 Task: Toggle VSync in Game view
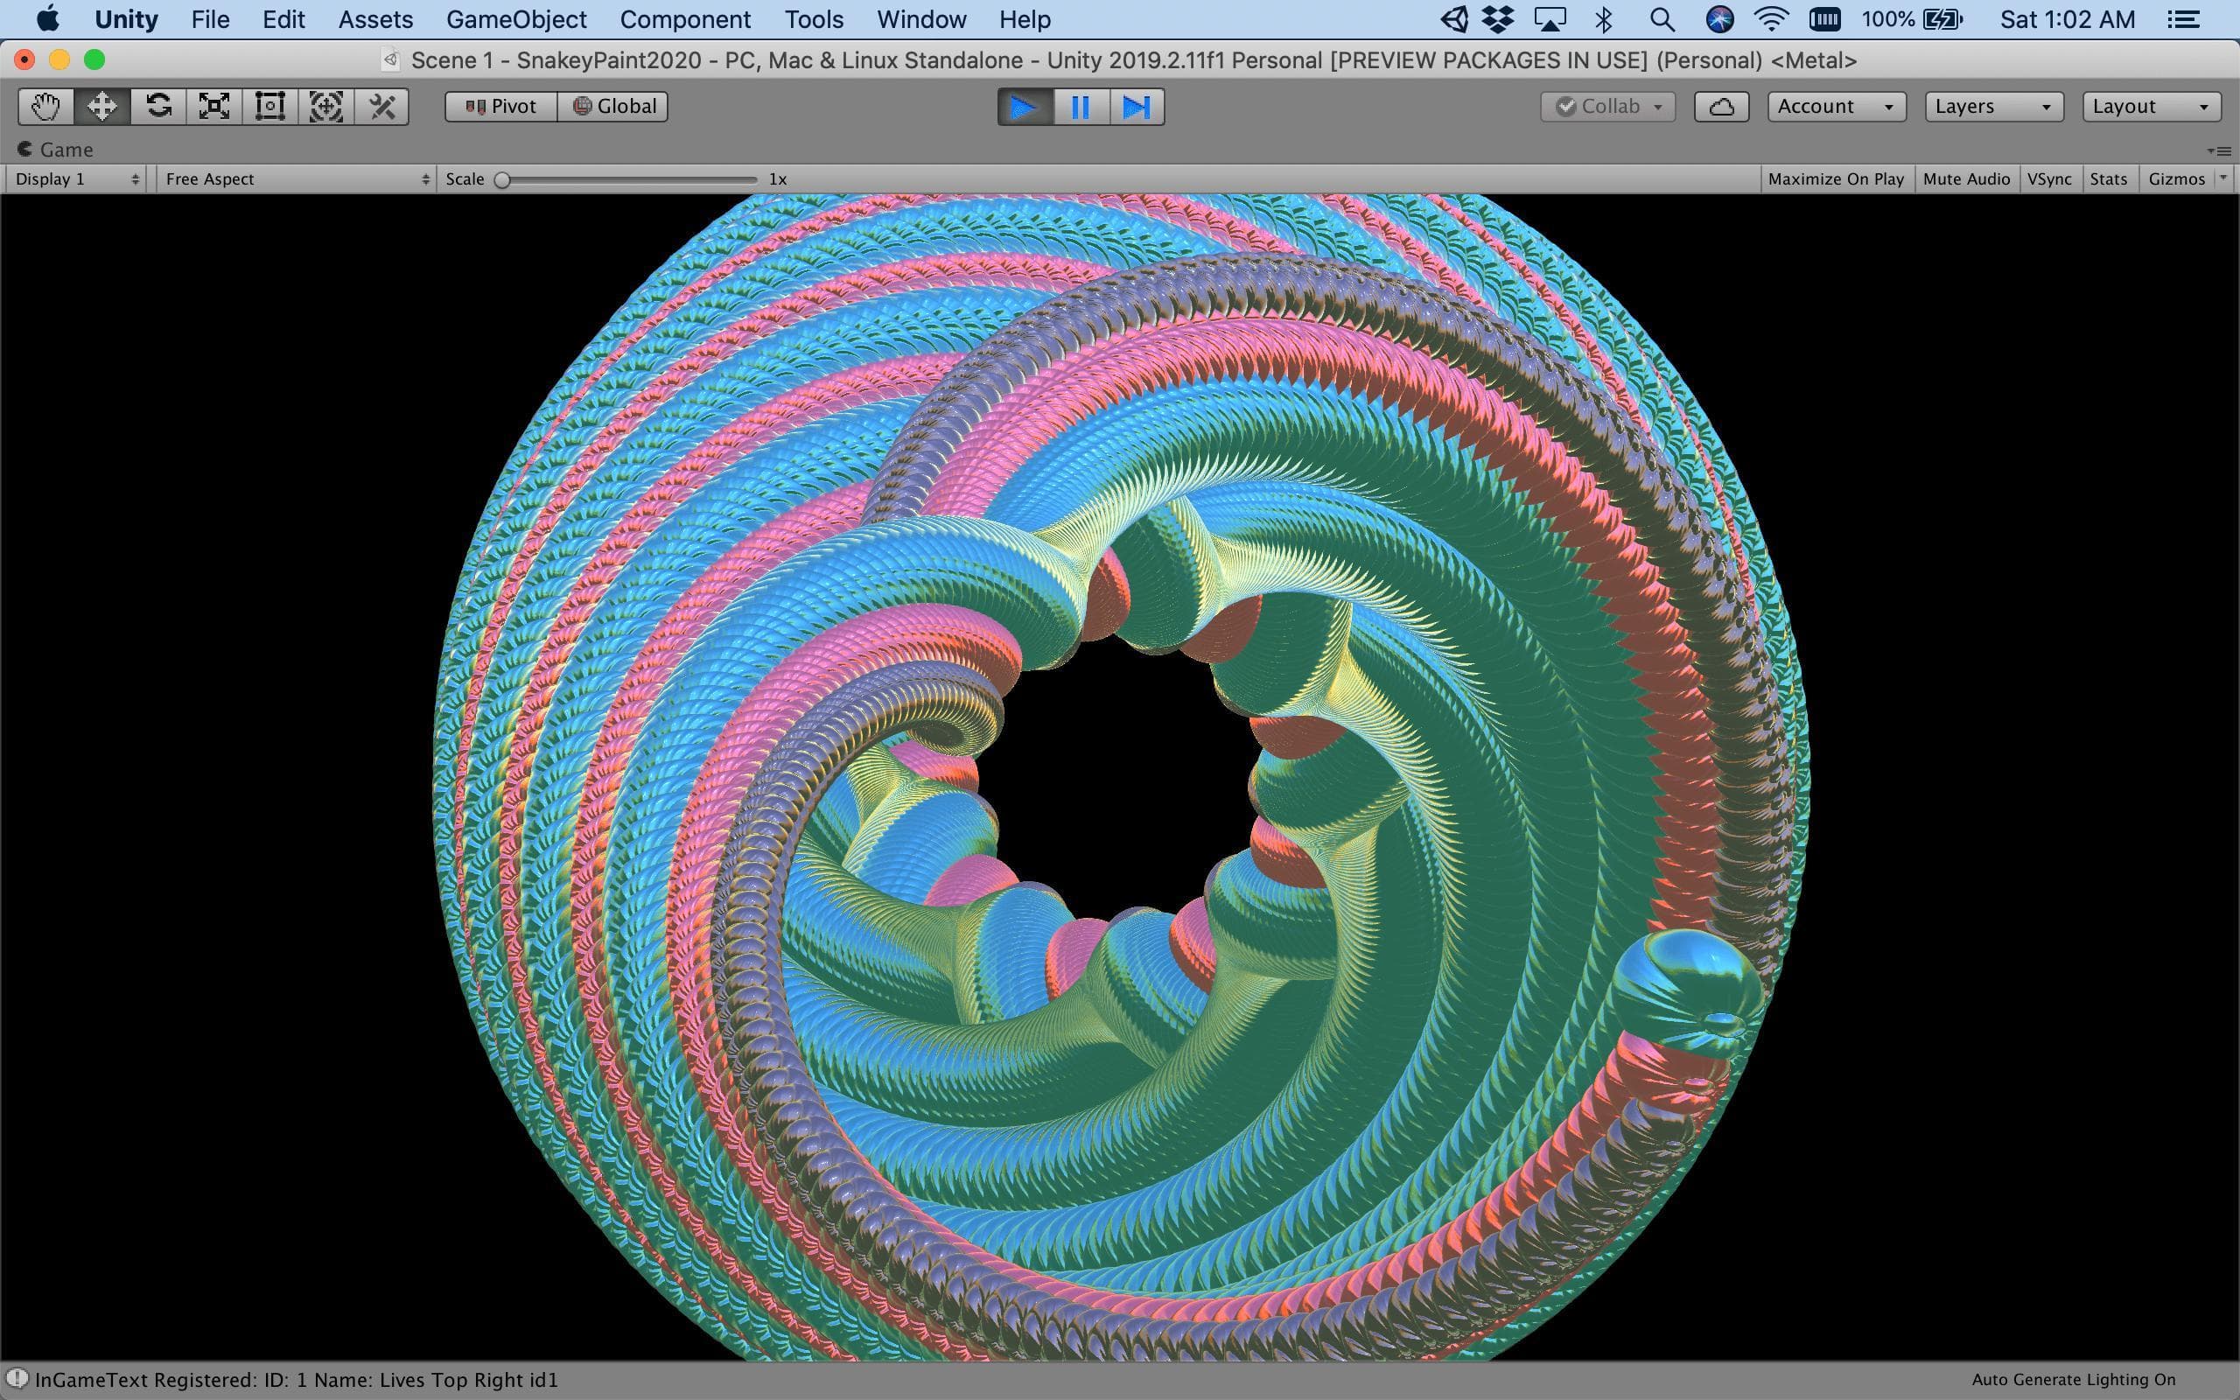click(2049, 178)
